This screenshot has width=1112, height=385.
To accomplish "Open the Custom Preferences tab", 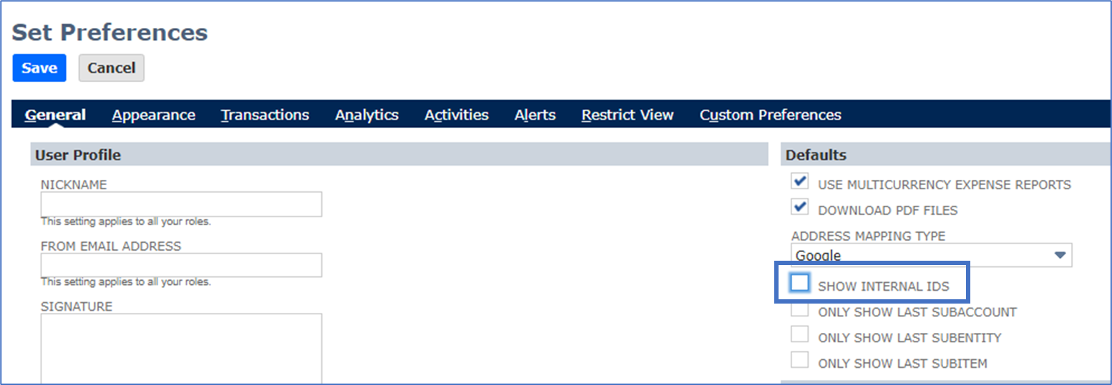I will click(x=771, y=115).
